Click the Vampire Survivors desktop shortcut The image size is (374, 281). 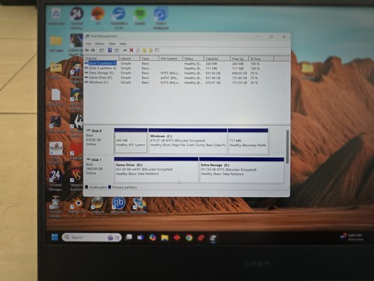click(x=76, y=180)
